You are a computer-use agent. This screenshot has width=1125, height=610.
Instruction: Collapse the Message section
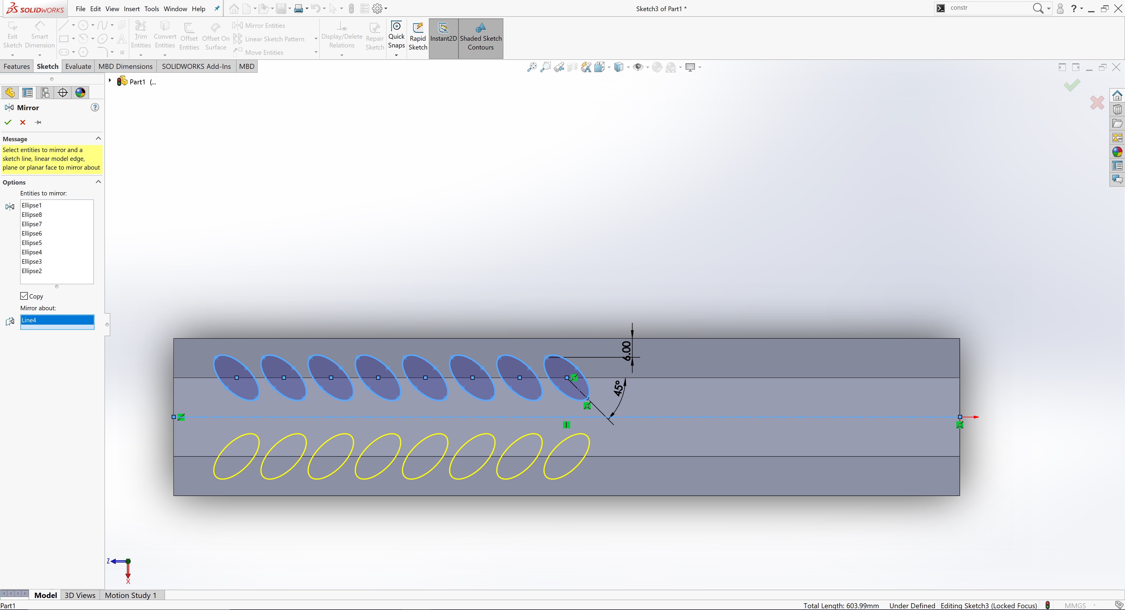click(98, 138)
